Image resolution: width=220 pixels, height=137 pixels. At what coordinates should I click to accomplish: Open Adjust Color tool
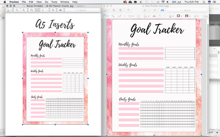click(154, 16)
